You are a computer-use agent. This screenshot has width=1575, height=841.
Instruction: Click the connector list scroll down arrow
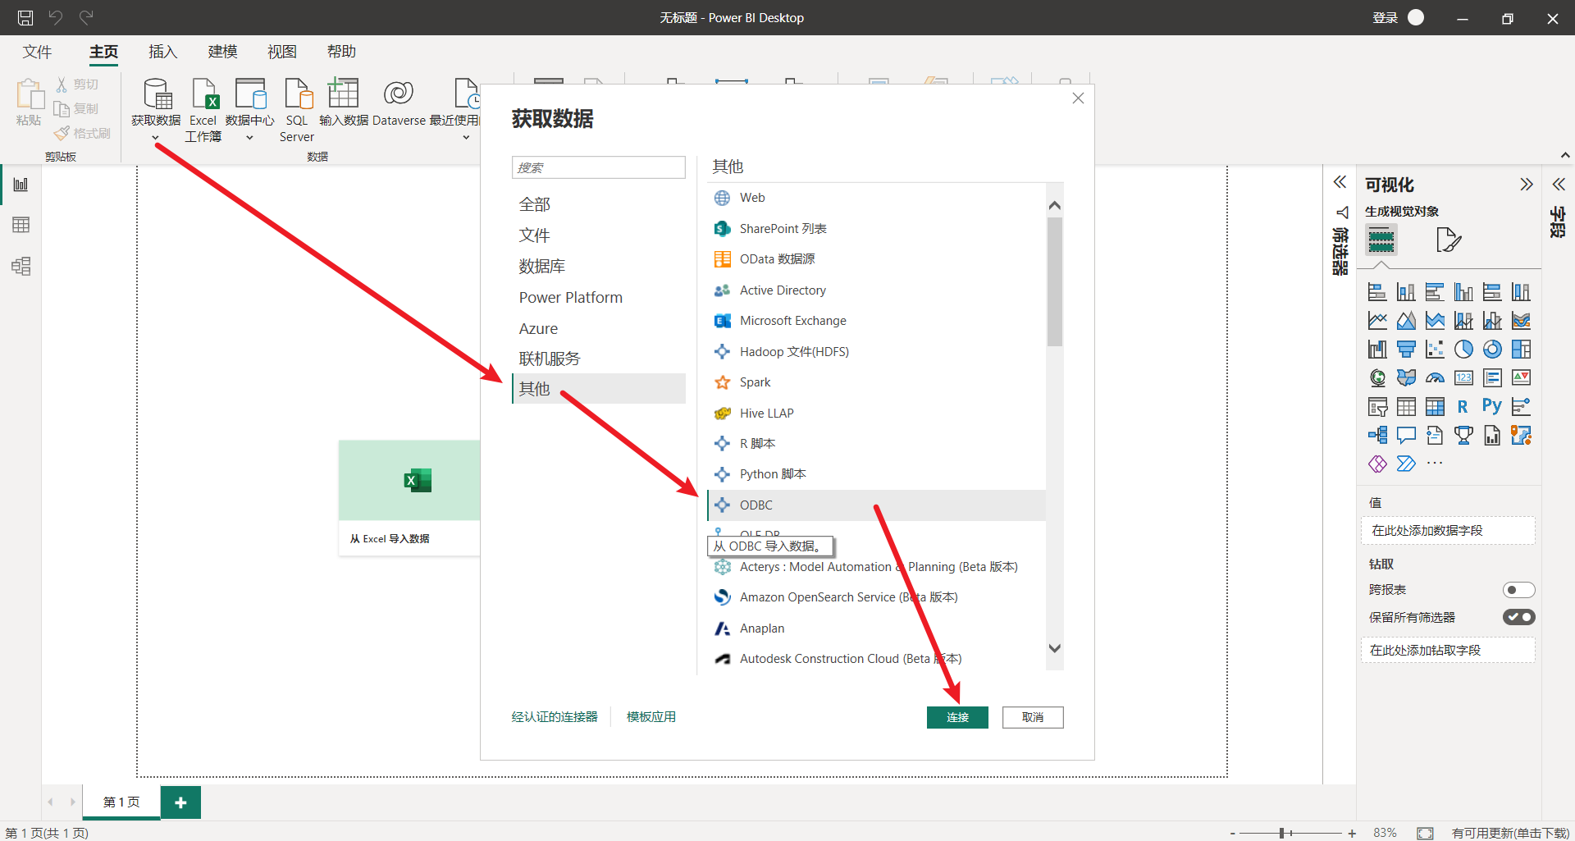coord(1055,648)
